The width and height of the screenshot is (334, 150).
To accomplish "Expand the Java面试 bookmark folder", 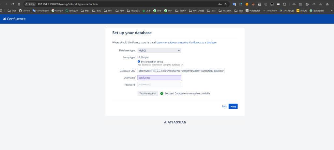I will [x=225, y=10].
